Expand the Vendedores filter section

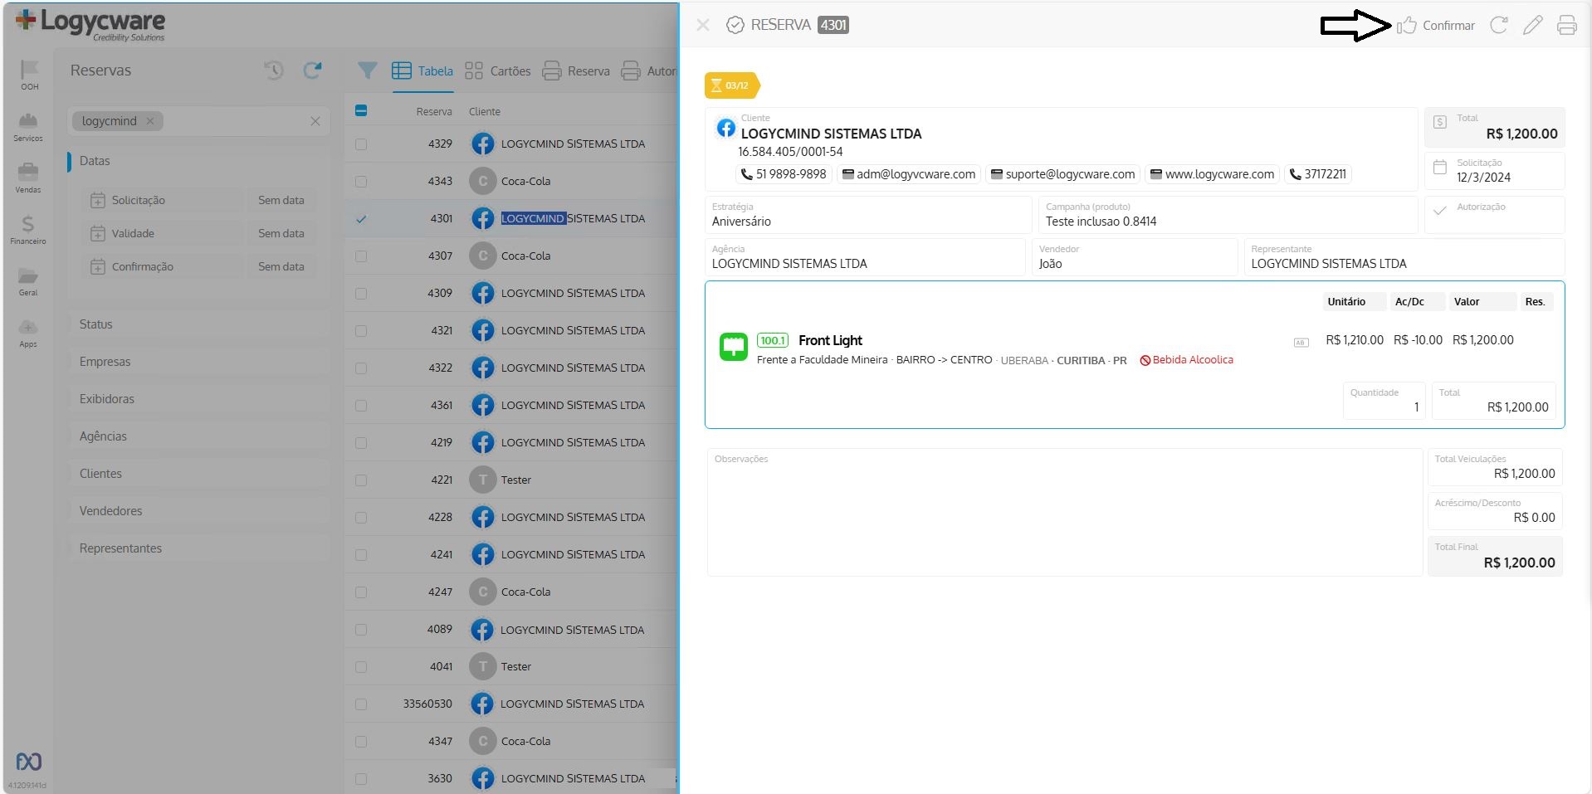point(199,511)
